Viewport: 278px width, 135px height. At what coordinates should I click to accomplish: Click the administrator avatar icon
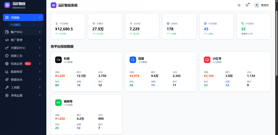(257, 5)
